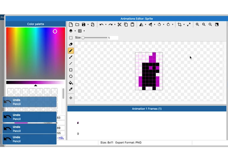Click the layers stack icon
This screenshot has height=161, width=228.
(71, 31)
